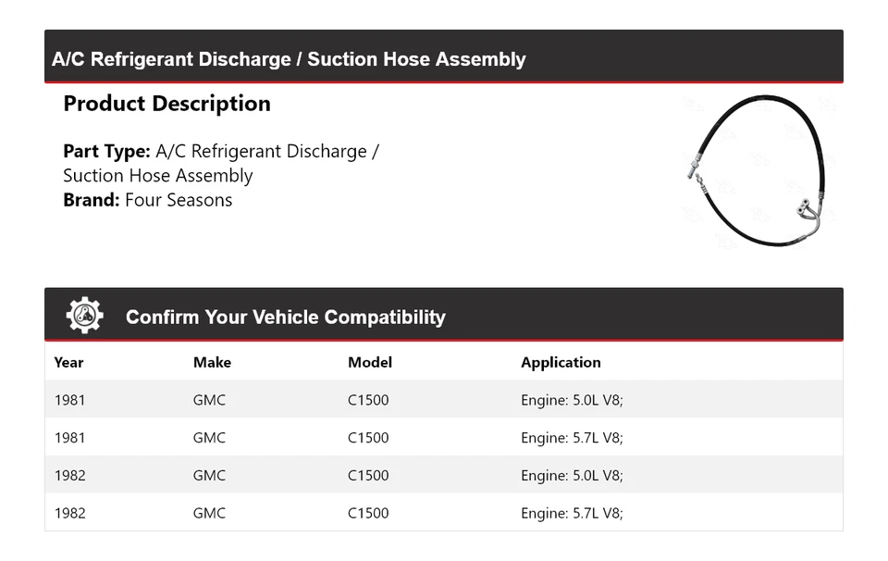Click the A/C Refrigerant Discharge header title
Image resolution: width=888 pixels, height=561 pixels.
click(x=289, y=59)
